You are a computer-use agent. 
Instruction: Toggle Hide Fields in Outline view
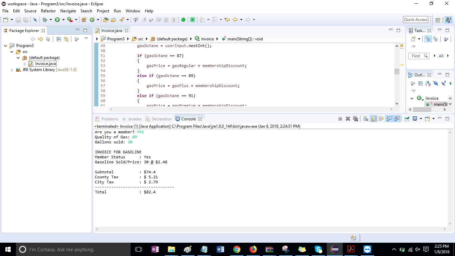pyautogui.click(x=436, y=83)
